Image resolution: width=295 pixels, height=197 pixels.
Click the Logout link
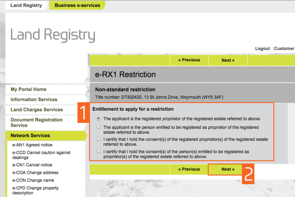262,49
